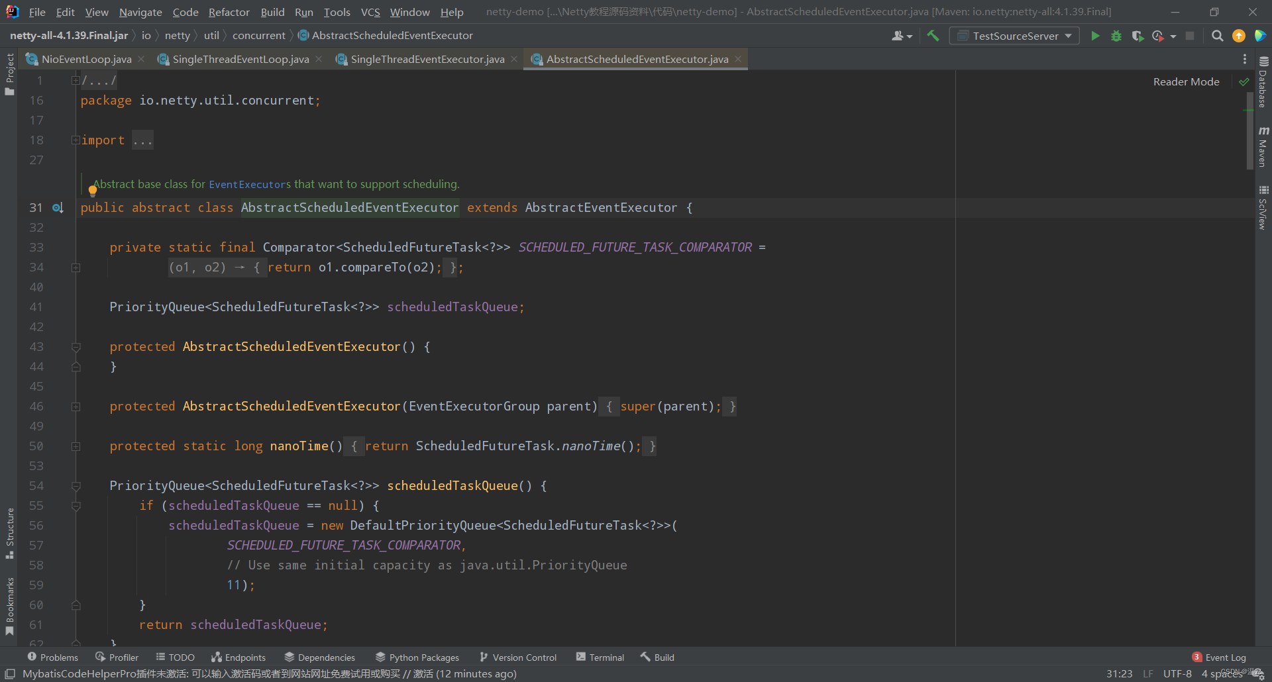Viewport: 1272px width, 682px height.
Task: Open the Profiler tool window
Action: pyautogui.click(x=117, y=658)
